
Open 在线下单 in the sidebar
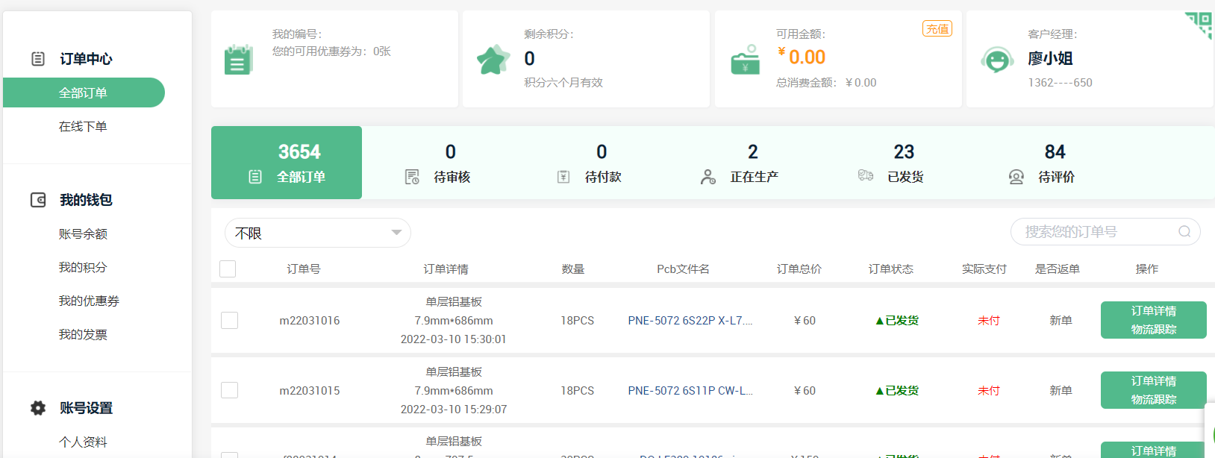[x=83, y=127]
